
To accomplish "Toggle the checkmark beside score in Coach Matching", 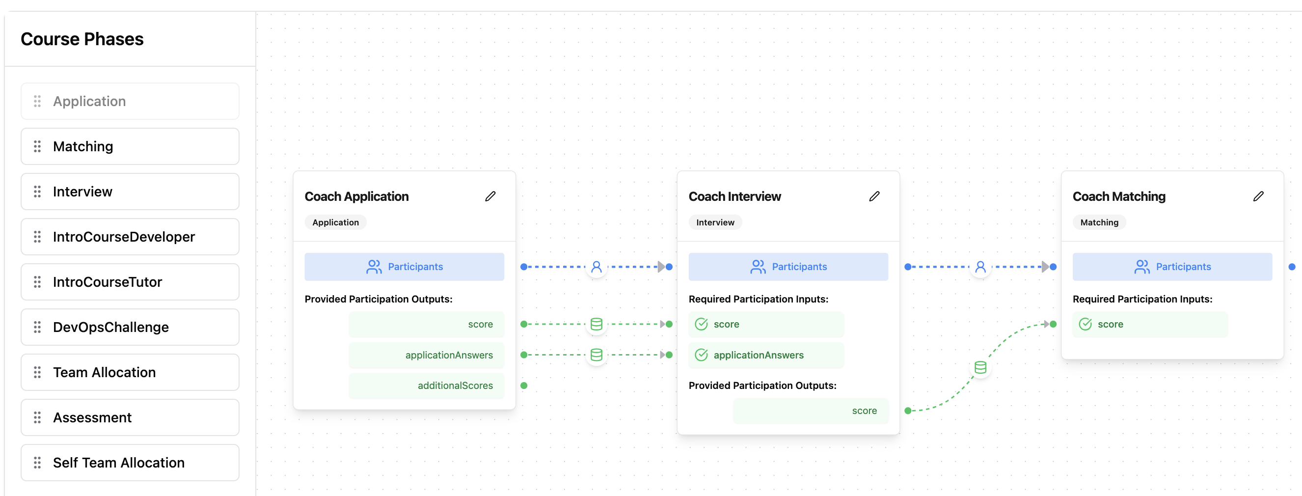I will point(1085,324).
